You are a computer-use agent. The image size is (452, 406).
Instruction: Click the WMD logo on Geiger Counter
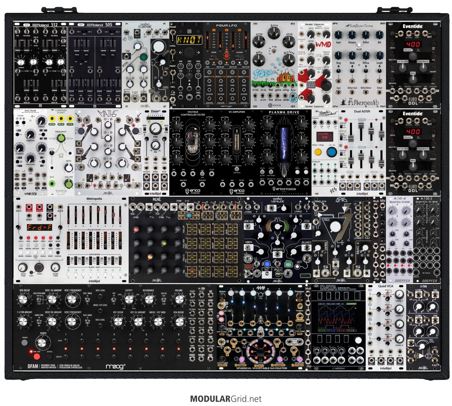point(323,44)
